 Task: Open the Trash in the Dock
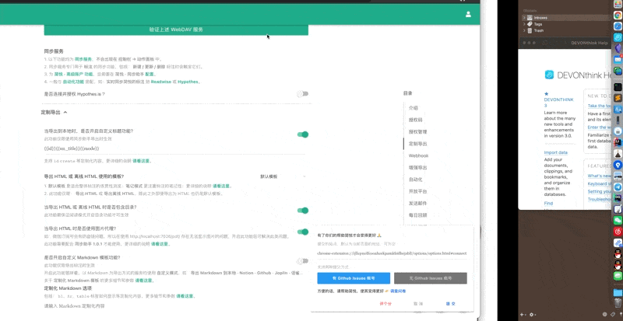pos(618,303)
